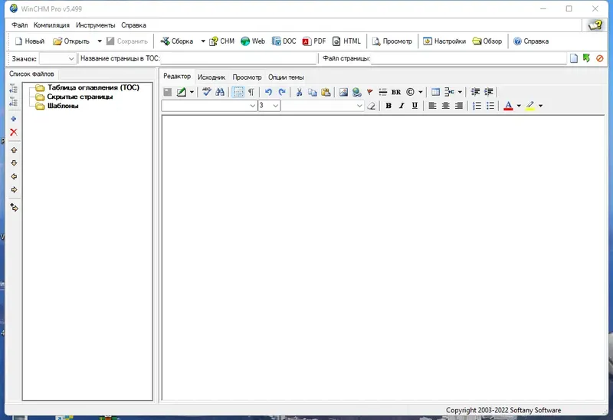The height and width of the screenshot is (420, 613).
Task: Apply yellow highlight color
Action: pyautogui.click(x=530, y=106)
